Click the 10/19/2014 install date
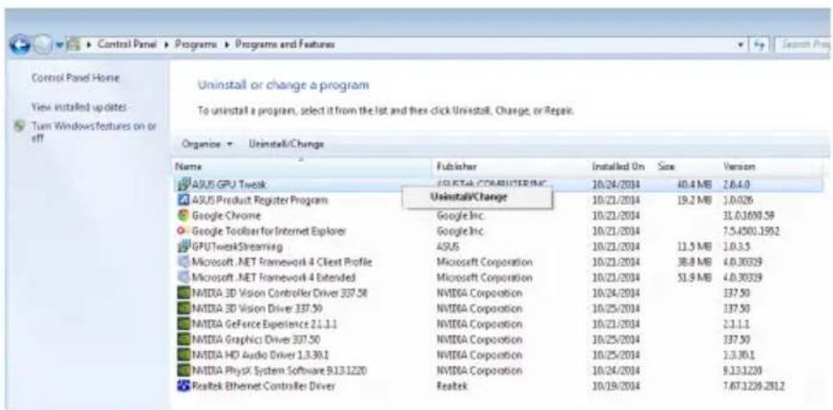 click(616, 386)
